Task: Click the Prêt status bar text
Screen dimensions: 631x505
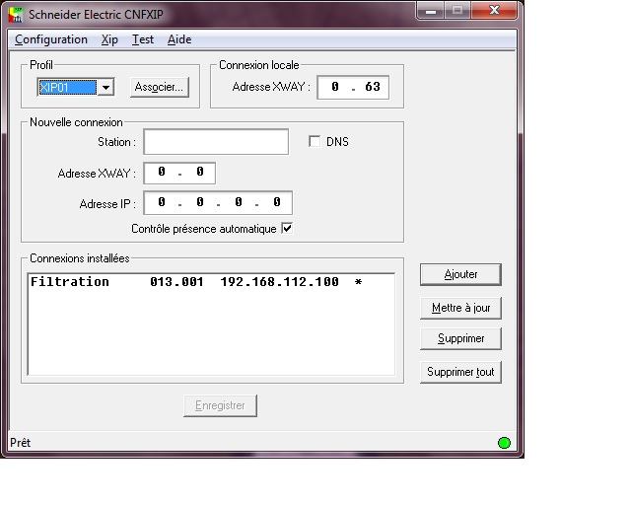Action: pos(20,443)
